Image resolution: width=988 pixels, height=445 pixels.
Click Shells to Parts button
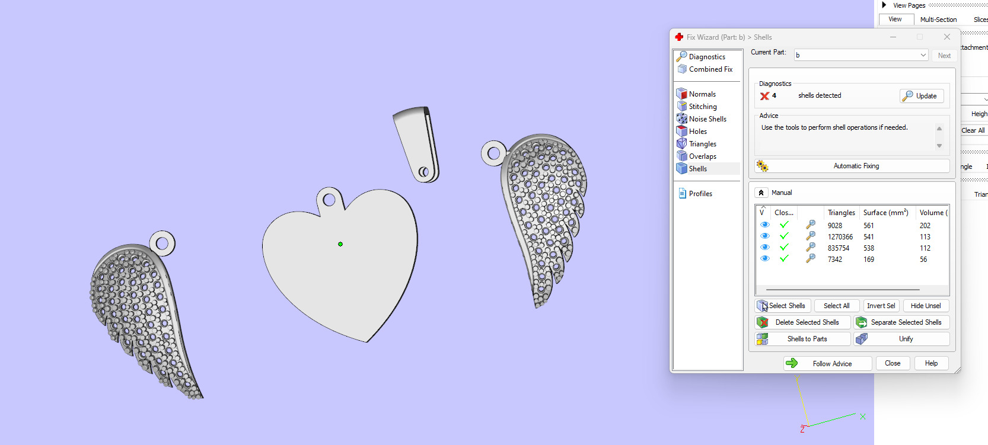[x=802, y=339]
